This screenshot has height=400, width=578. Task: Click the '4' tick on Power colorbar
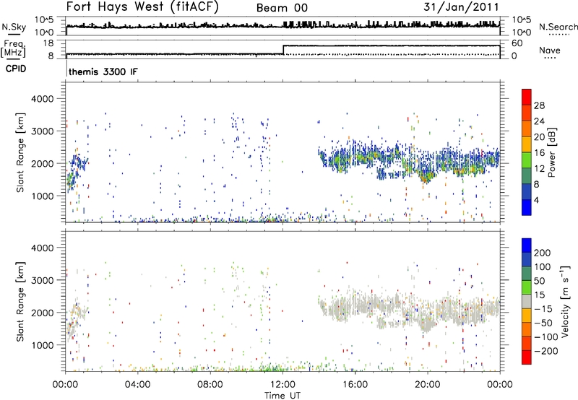tap(536, 200)
